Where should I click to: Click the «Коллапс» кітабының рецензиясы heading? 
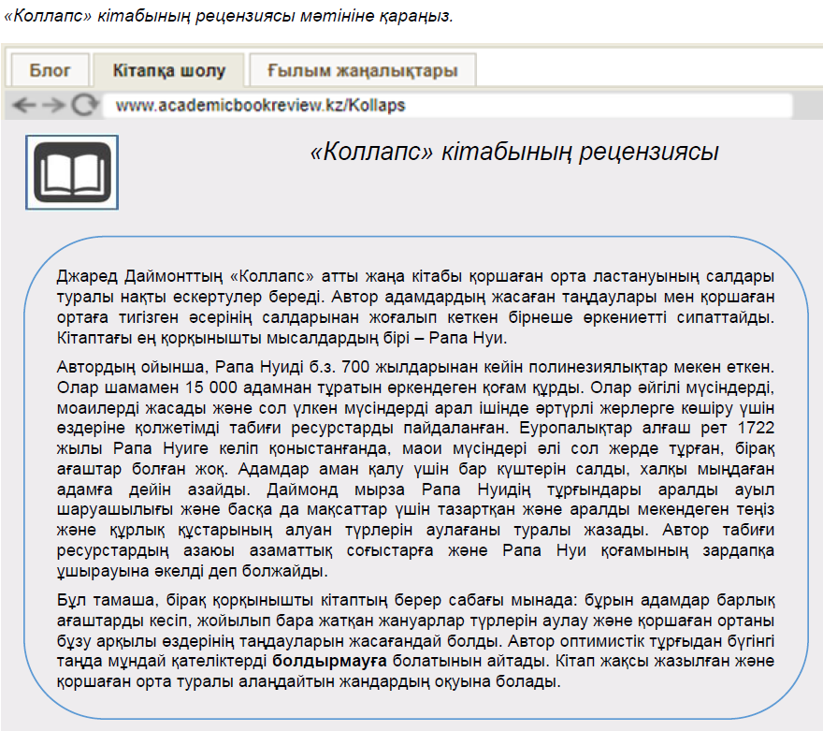tap(513, 152)
